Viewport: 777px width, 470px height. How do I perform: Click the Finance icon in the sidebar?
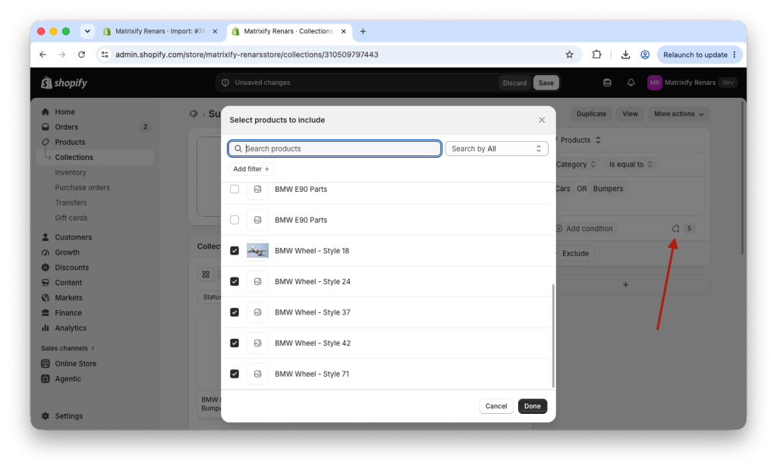pyautogui.click(x=46, y=313)
